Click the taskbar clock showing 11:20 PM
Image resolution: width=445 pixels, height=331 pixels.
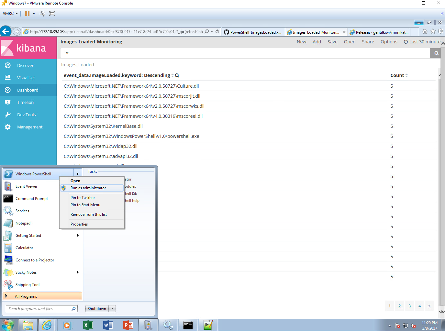429,325
